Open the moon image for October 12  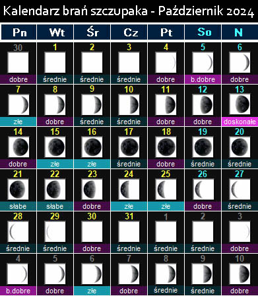coord(203,104)
